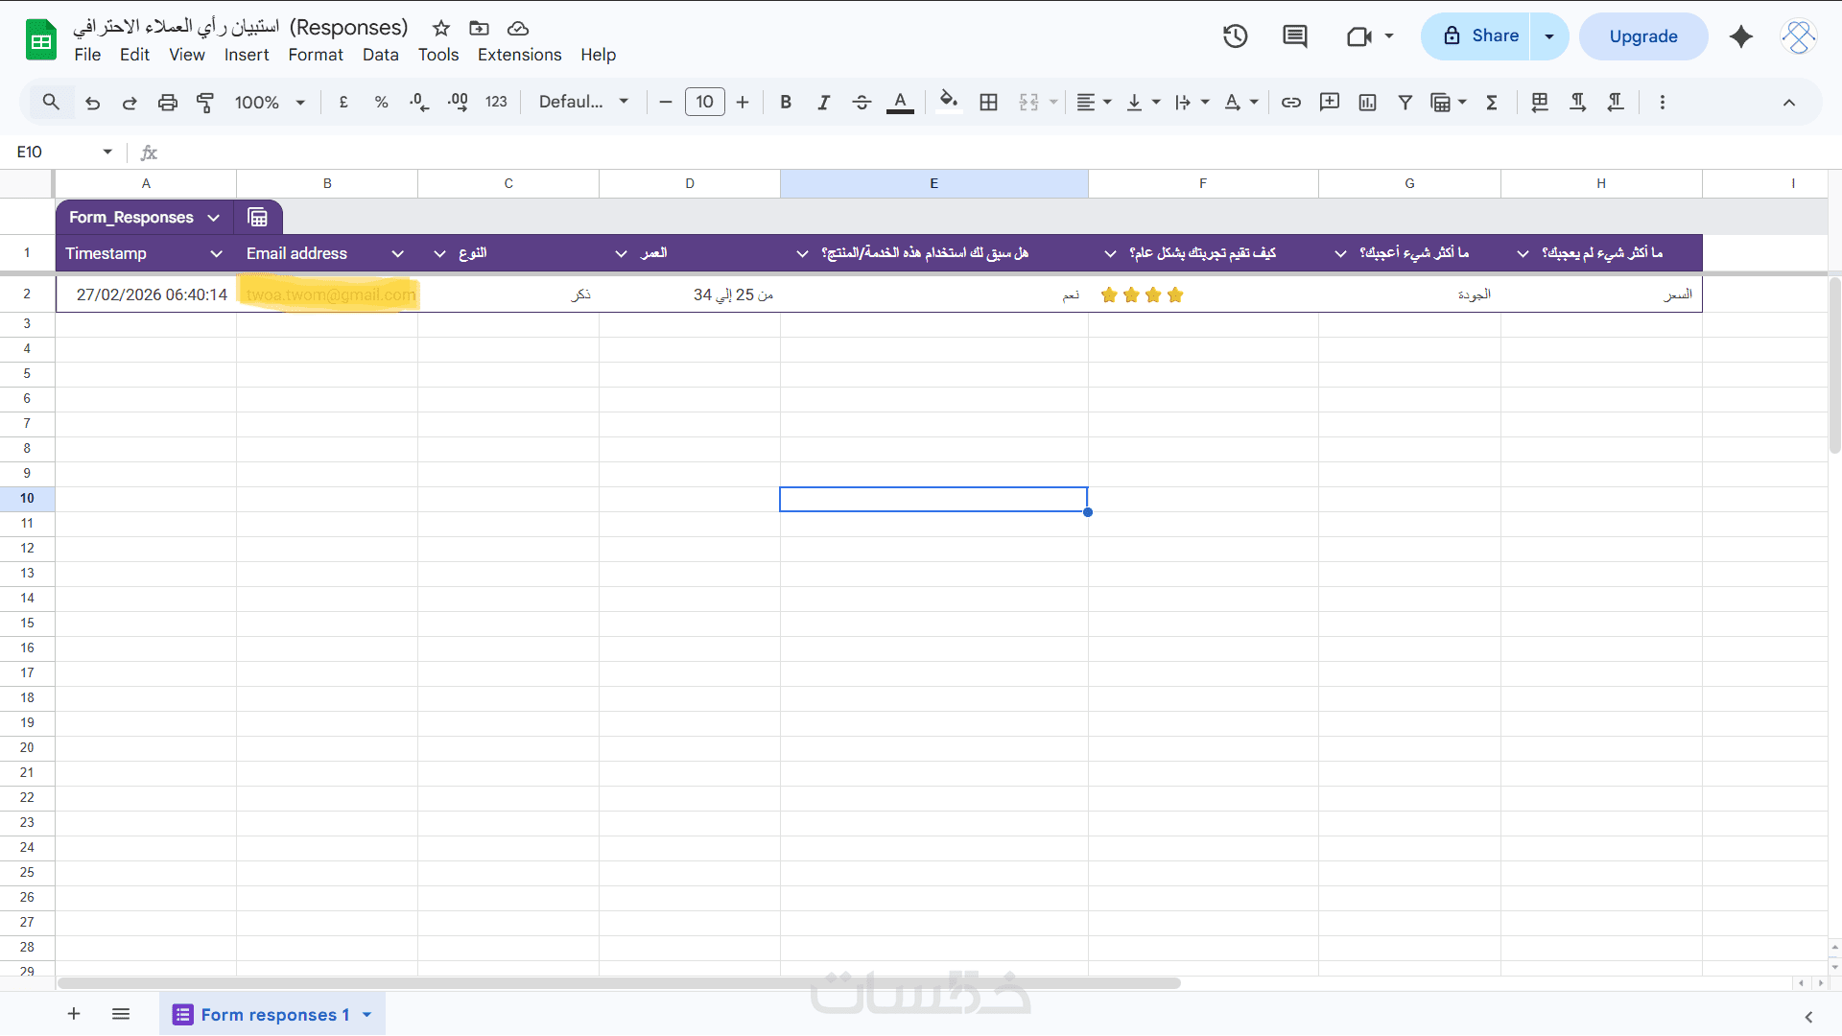Click the insert chart icon

click(1367, 103)
